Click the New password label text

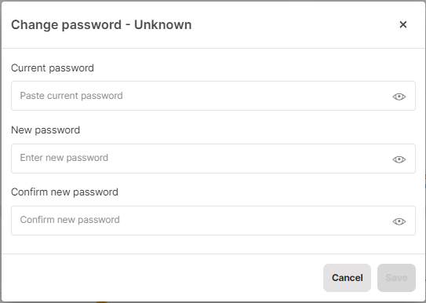click(46, 130)
